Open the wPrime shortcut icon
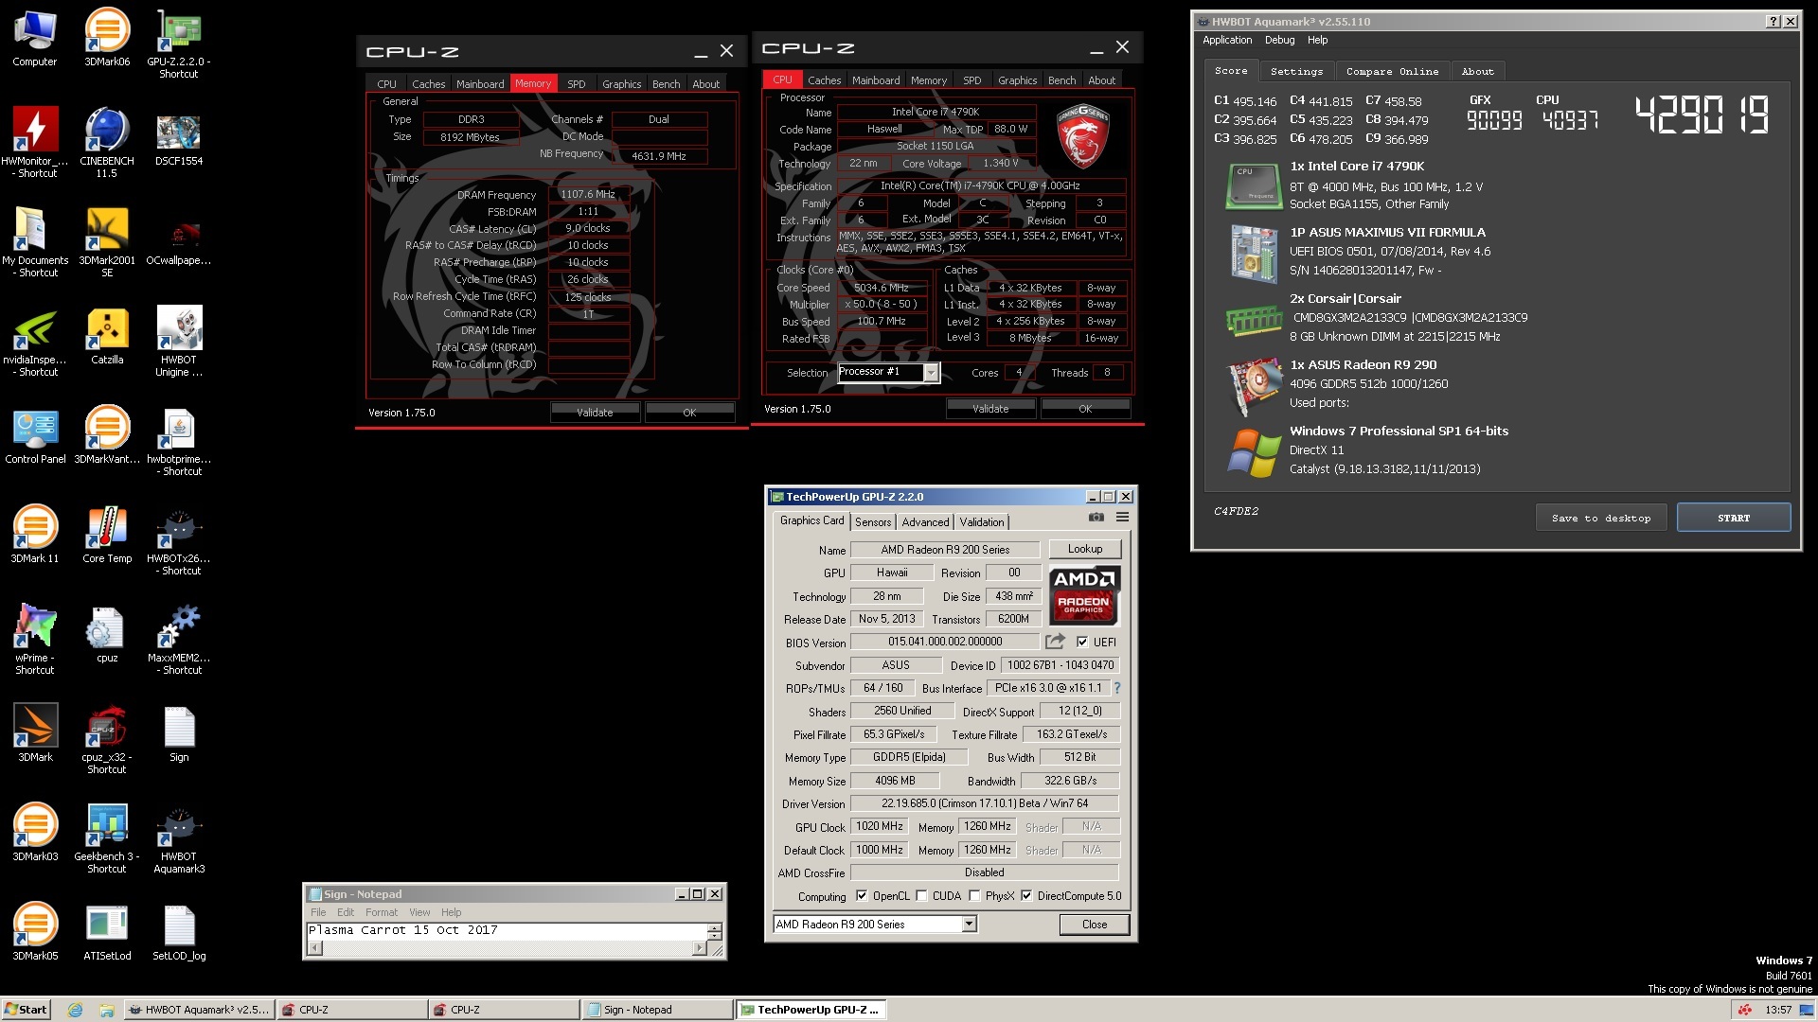1818x1022 pixels. point(36,640)
